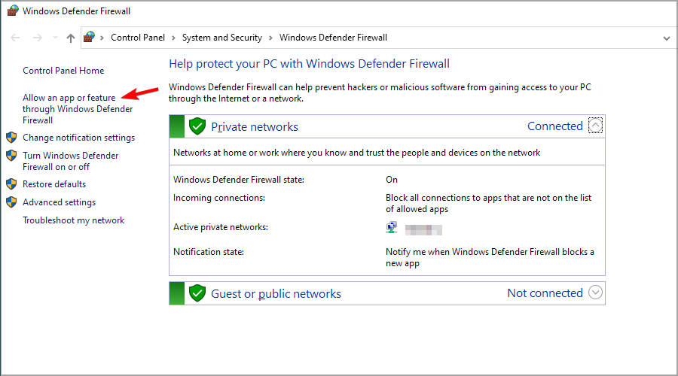Click the Up one level arrow
The width and height of the screenshot is (678, 376).
point(70,38)
